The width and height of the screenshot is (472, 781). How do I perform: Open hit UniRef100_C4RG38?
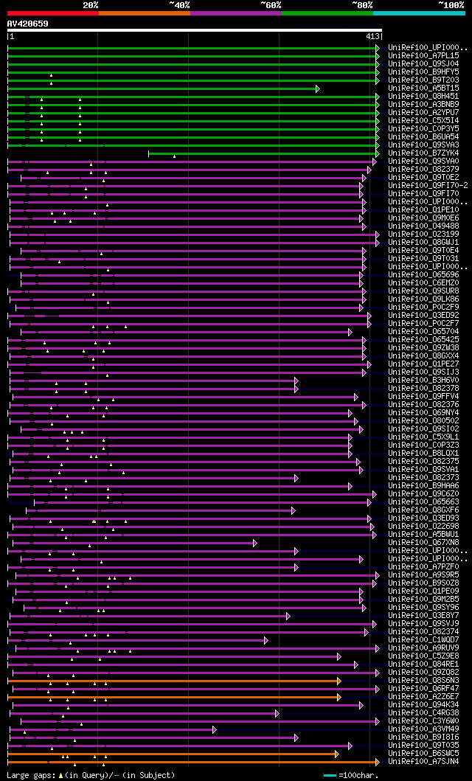pyautogui.click(x=424, y=712)
